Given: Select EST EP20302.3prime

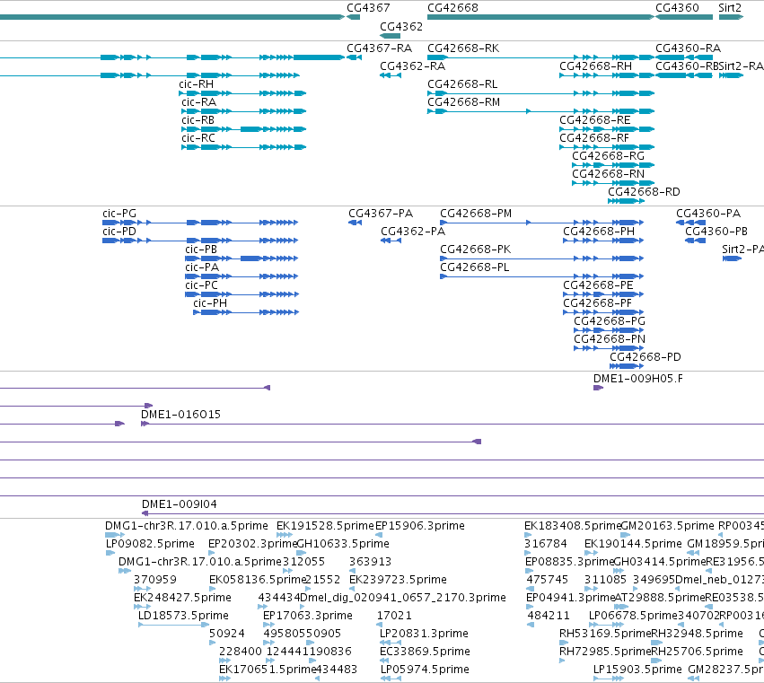Looking at the screenshot, I should 252,544.
